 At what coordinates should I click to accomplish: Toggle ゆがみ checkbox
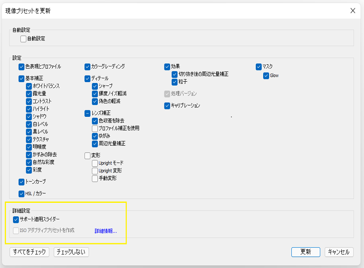pos(95,136)
